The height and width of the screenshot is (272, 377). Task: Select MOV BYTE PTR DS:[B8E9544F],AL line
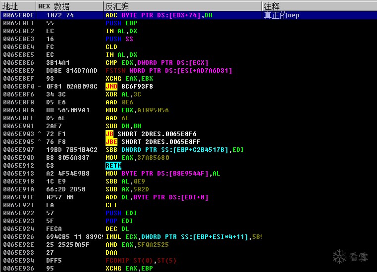(163, 174)
